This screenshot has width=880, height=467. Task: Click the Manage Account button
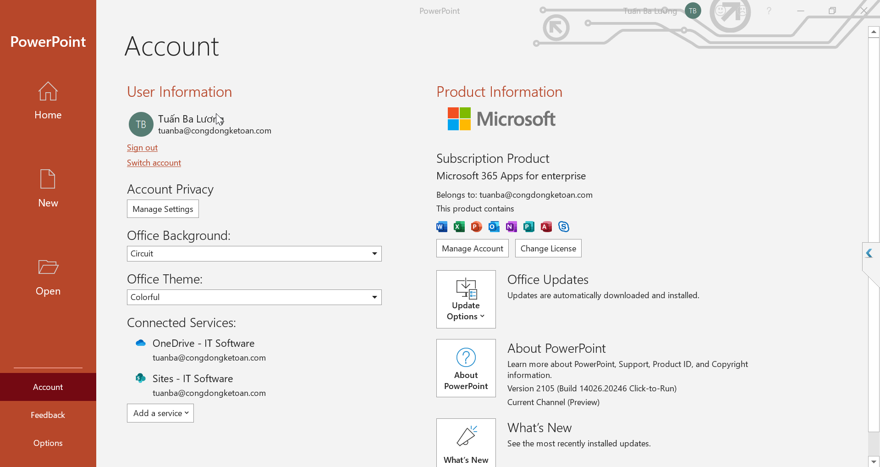(x=473, y=248)
